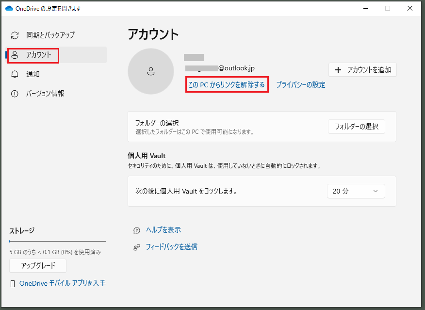Click the person icon beside アカウント
Image resolution: width=425 pixels, height=310 pixels.
point(15,55)
